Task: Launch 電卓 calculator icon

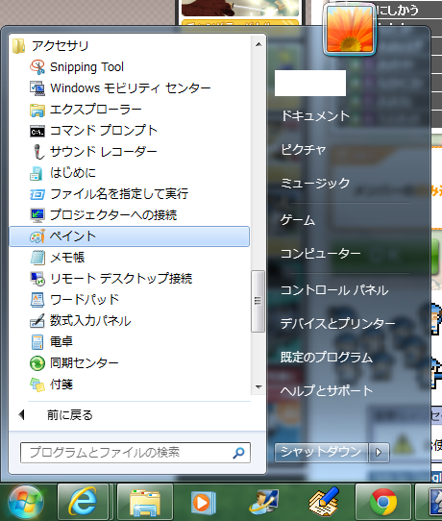Action: click(37, 342)
